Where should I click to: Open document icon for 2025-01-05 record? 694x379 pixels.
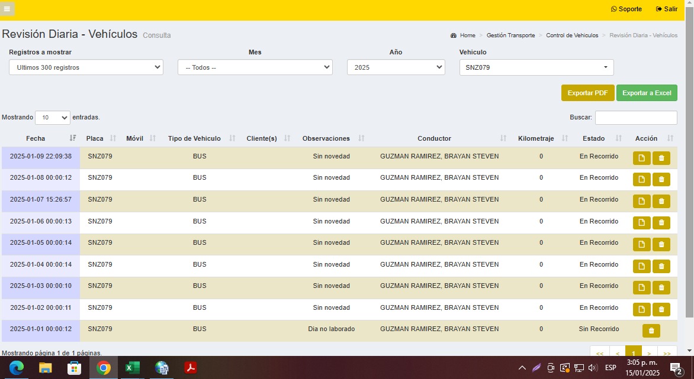[641, 244]
